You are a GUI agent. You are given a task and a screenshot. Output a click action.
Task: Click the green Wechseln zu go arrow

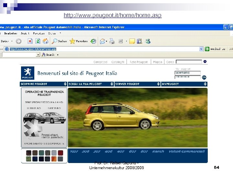(207, 49)
